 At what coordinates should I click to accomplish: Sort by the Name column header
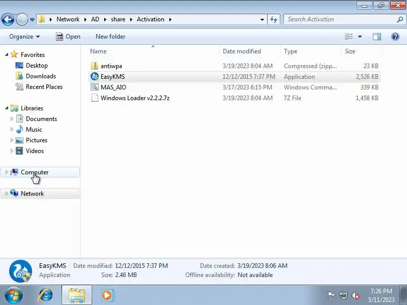pyautogui.click(x=154, y=51)
